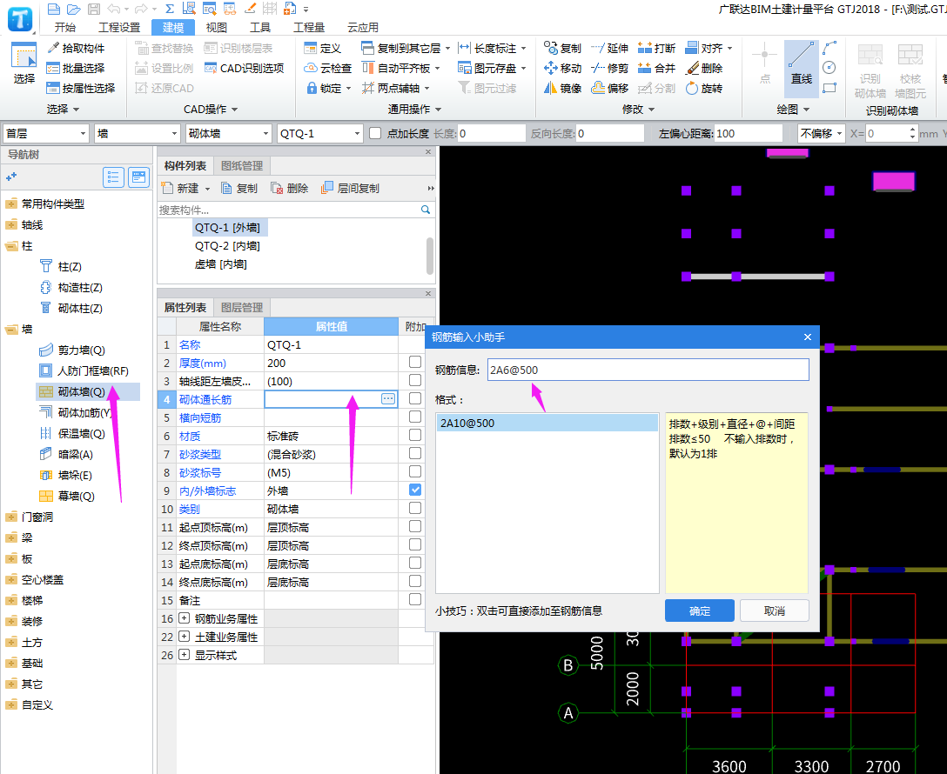
Task: Select the 打断 break tool
Action: [656, 48]
